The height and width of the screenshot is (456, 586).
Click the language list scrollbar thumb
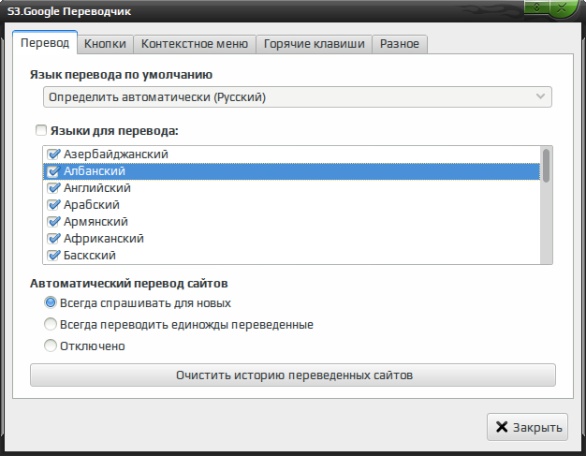pos(547,166)
